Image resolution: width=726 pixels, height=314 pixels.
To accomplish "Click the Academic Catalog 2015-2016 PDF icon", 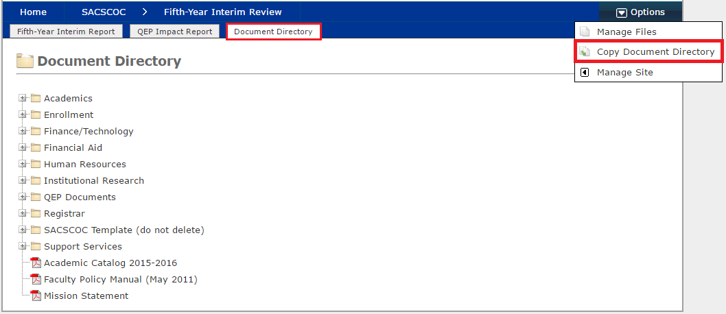I will click(36, 263).
